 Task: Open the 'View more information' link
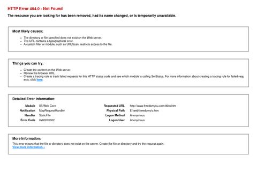28,147
